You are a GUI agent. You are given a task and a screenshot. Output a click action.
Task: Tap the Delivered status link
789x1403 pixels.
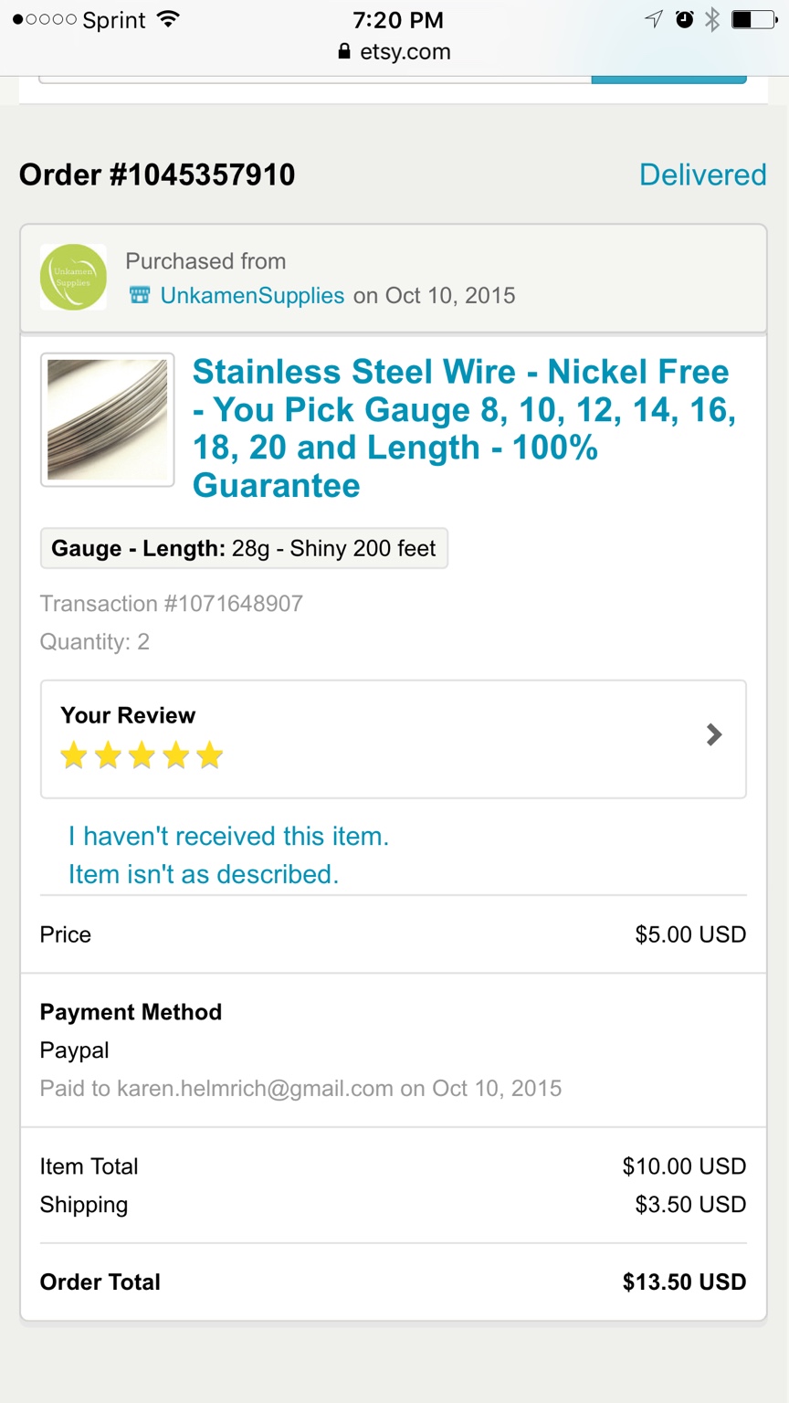point(702,174)
